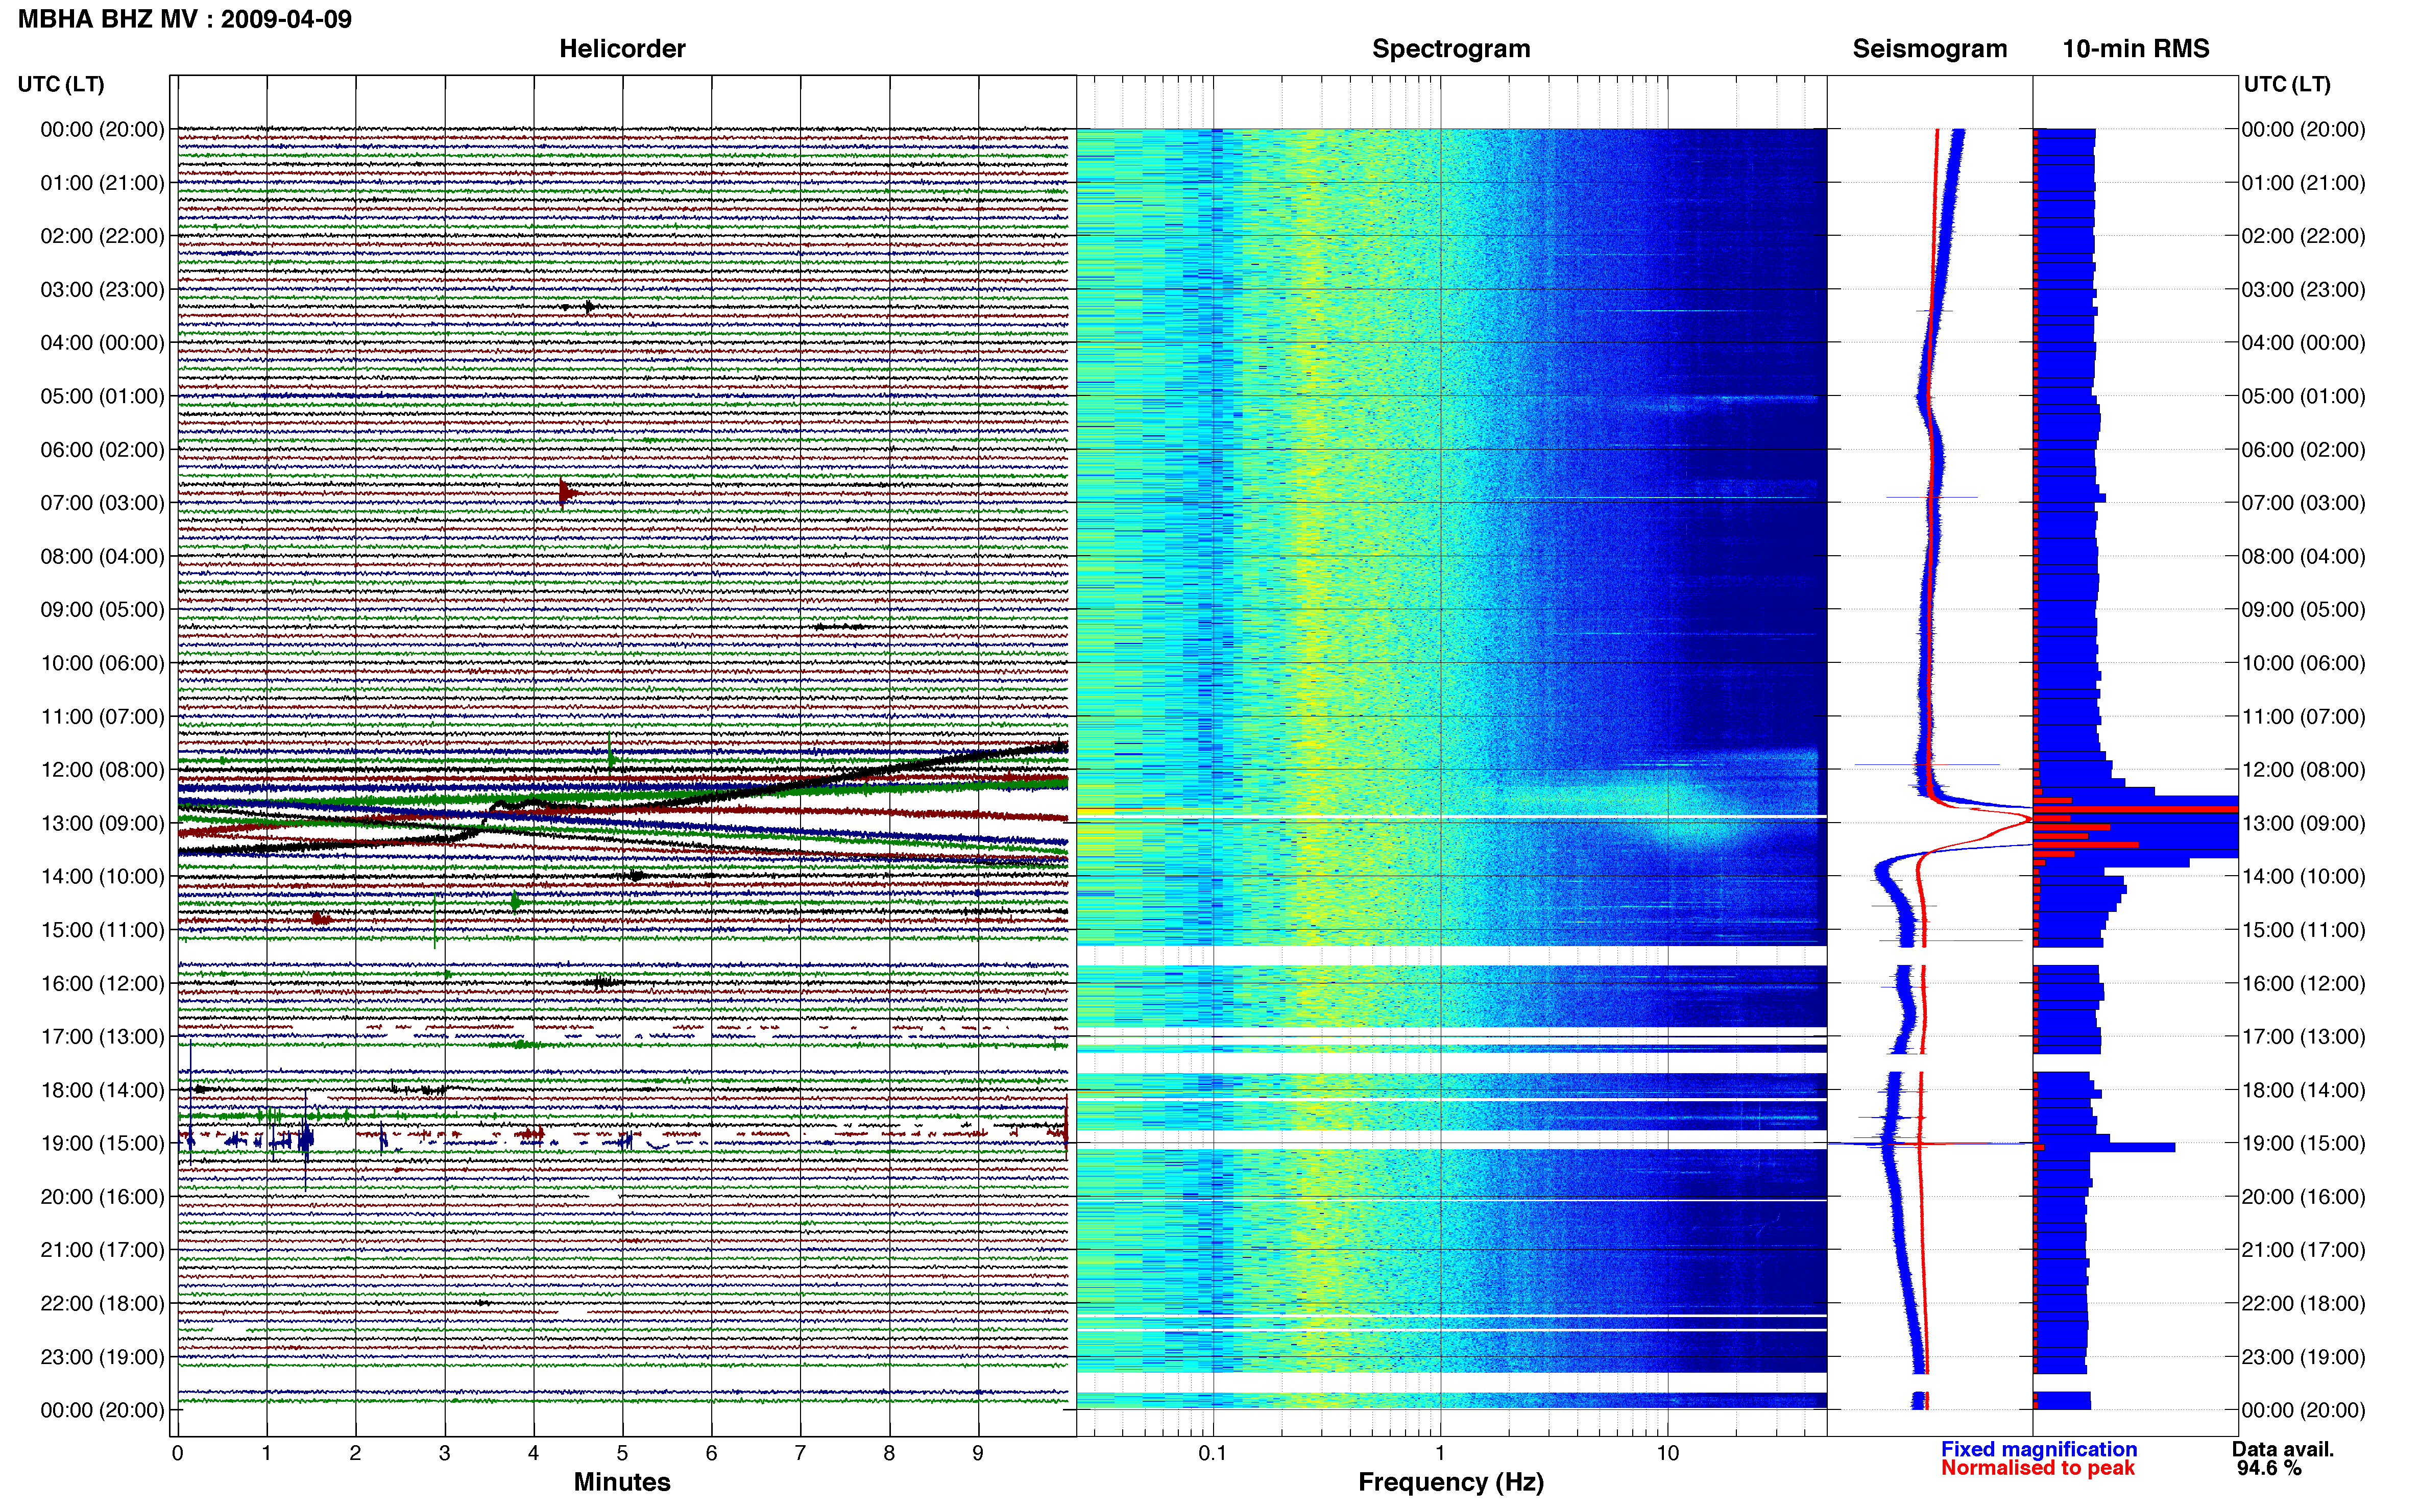The image size is (2420, 1512).
Task: Click the 'Helicorder' panel heading
Action: pyautogui.click(x=622, y=48)
